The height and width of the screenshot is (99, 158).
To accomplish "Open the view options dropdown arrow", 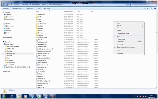I will pyautogui.click(x=148, y=8).
